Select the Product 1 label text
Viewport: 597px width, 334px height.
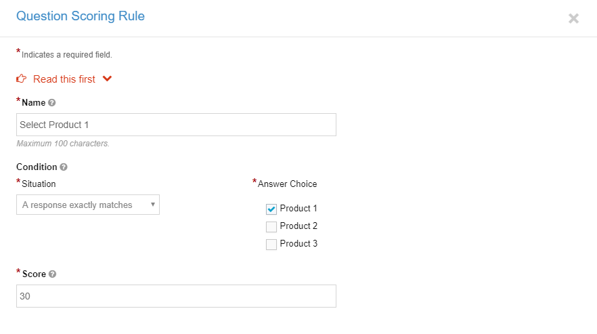298,208
